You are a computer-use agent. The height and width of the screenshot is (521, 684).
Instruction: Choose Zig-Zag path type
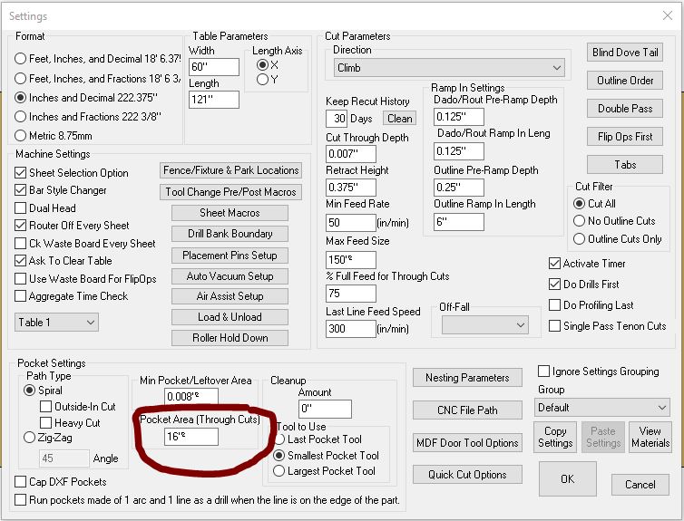point(30,437)
